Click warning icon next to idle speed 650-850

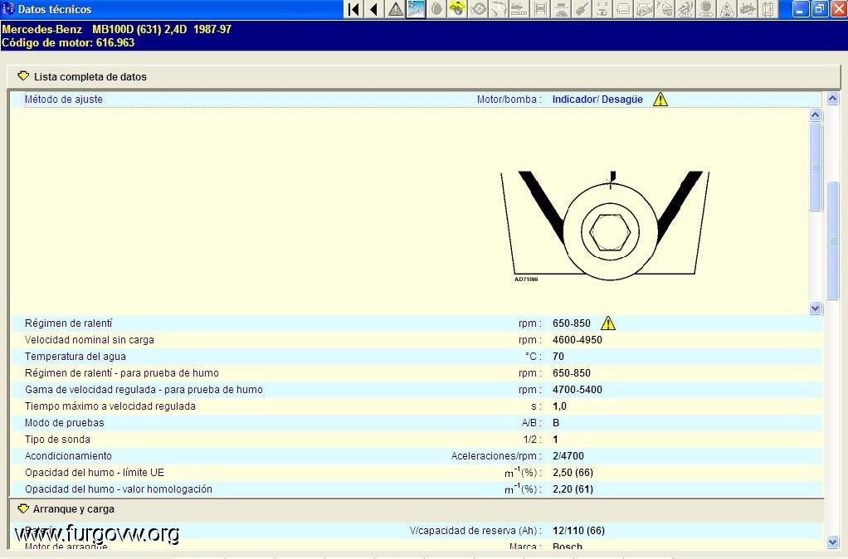[x=608, y=323]
